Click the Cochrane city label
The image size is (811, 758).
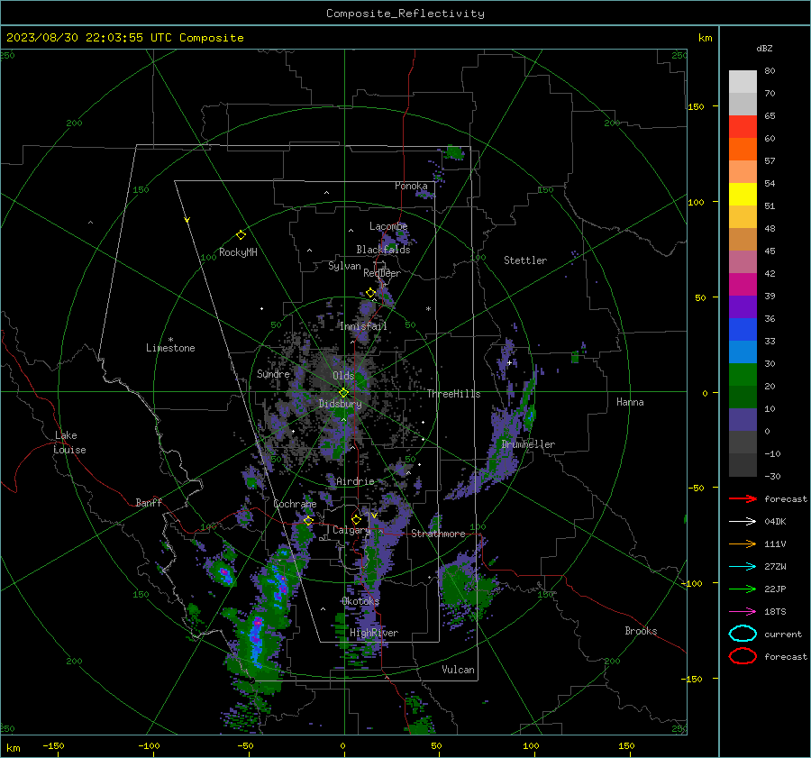[295, 504]
